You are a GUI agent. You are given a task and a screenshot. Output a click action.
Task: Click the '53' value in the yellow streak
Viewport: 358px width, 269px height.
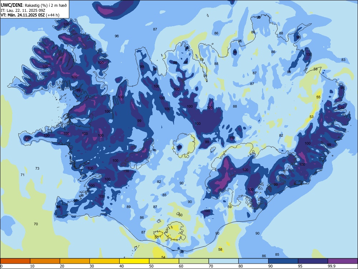[x=311, y=117]
